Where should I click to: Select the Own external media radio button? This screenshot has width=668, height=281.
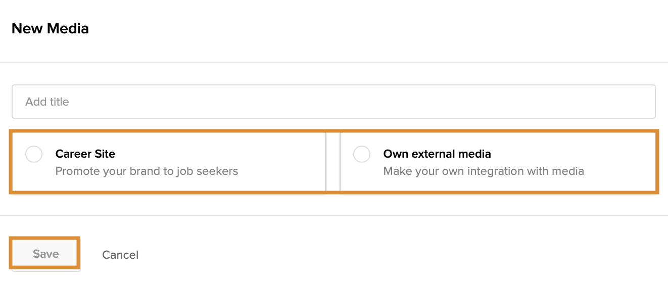click(362, 154)
